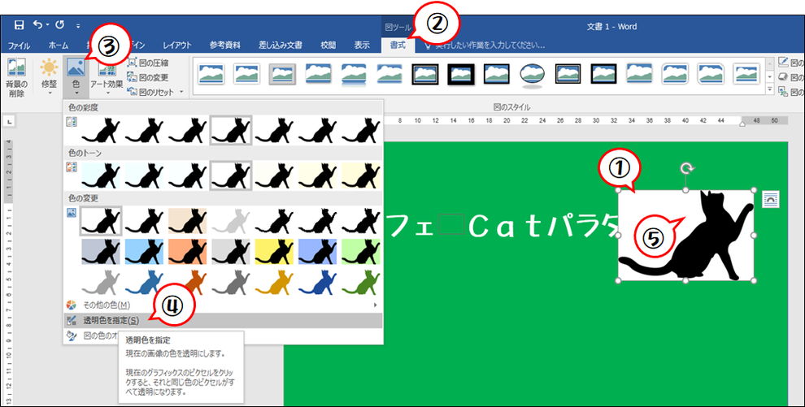Select the 書式 picture tools tab

click(x=398, y=45)
